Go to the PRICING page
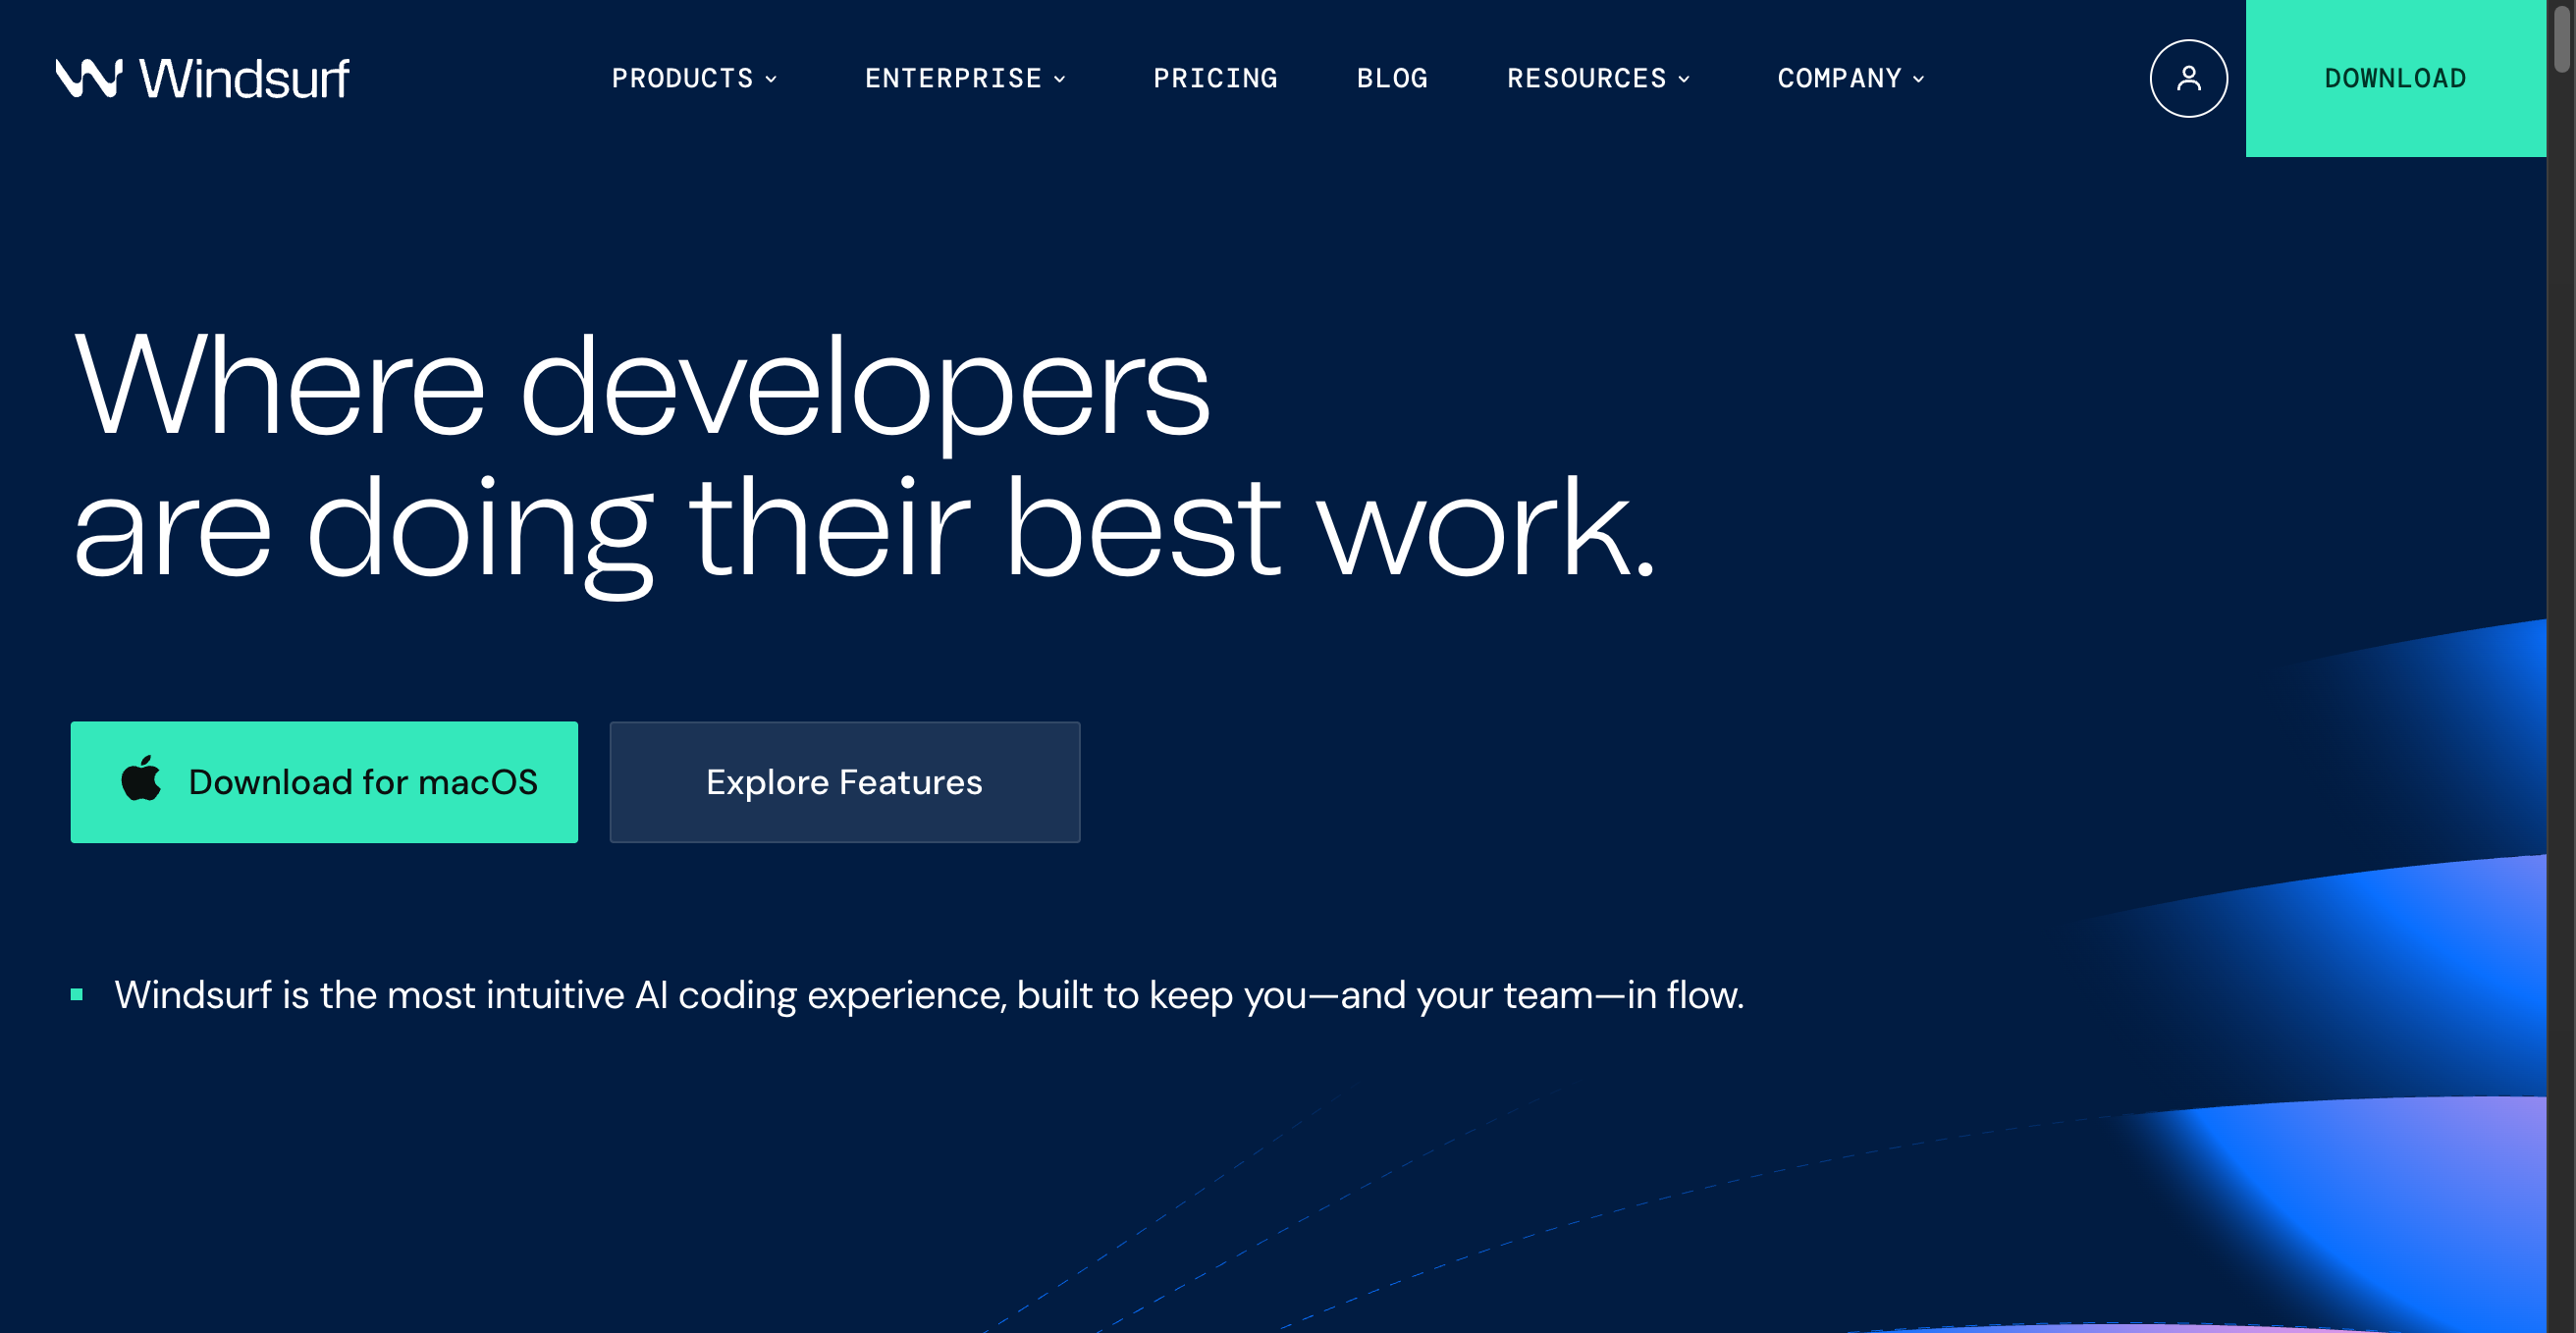This screenshot has width=2576, height=1333. (1215, 78)
